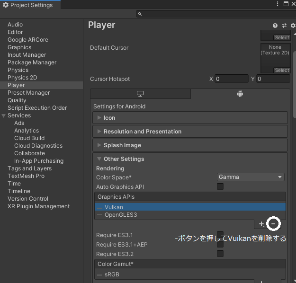Select sRGB in the Color Gamut list
The image size is (296, 283).
190,274
